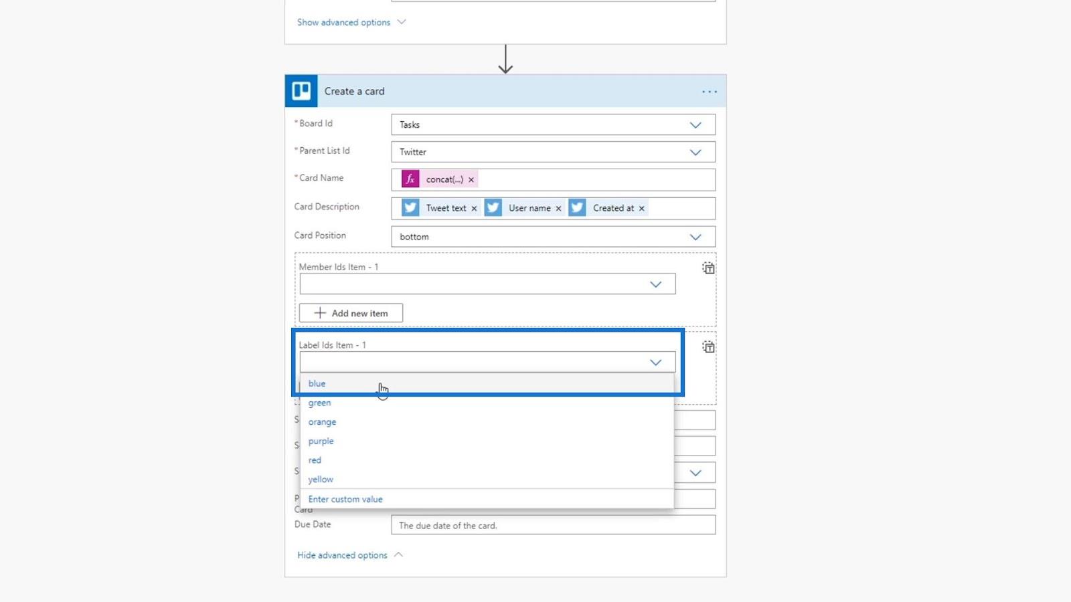Select red label option
Image resolution: width=1071 pixels, height=602 pixels.
click(x=487, y=460)
